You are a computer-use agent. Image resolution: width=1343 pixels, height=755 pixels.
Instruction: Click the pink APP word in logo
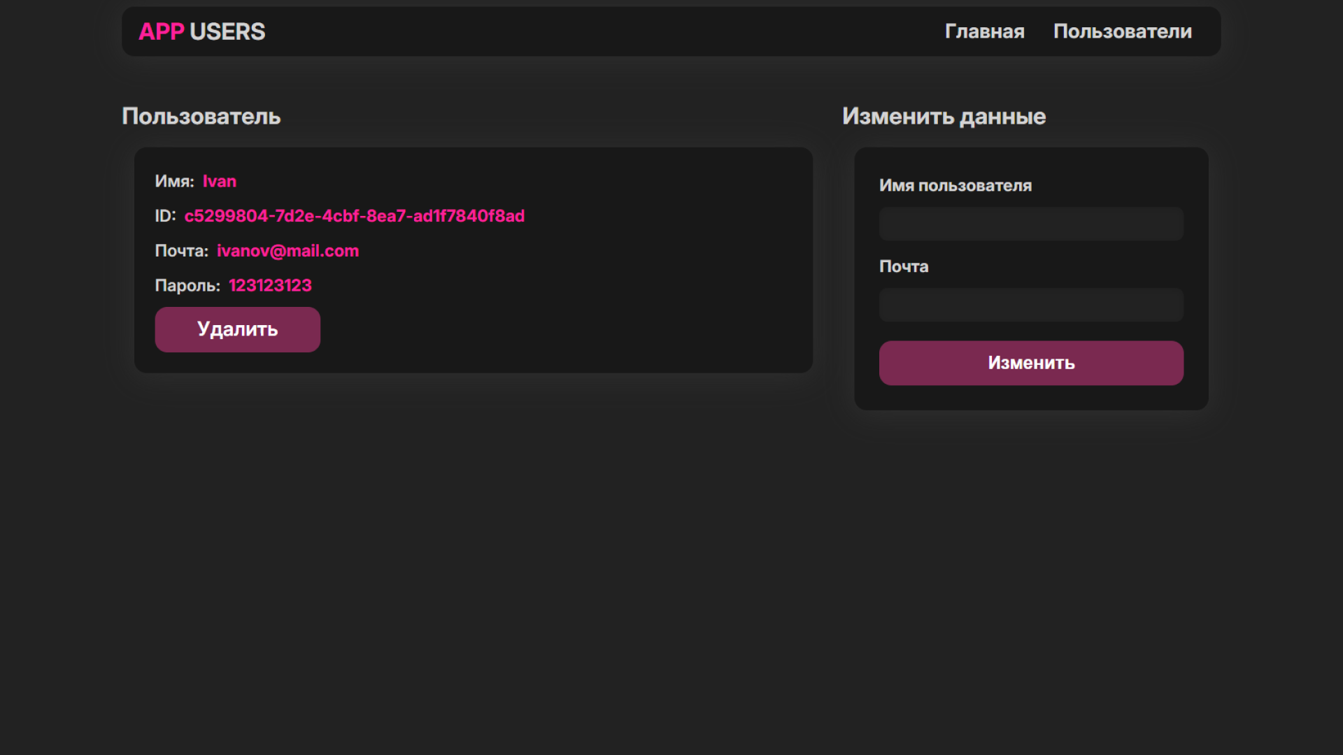tap(161, 31)
